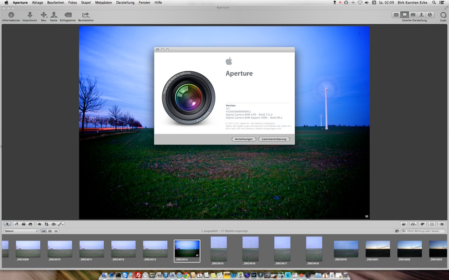Open the Stapel menu
This screenshot has width=449, height=280.
(x=86, y=2)
